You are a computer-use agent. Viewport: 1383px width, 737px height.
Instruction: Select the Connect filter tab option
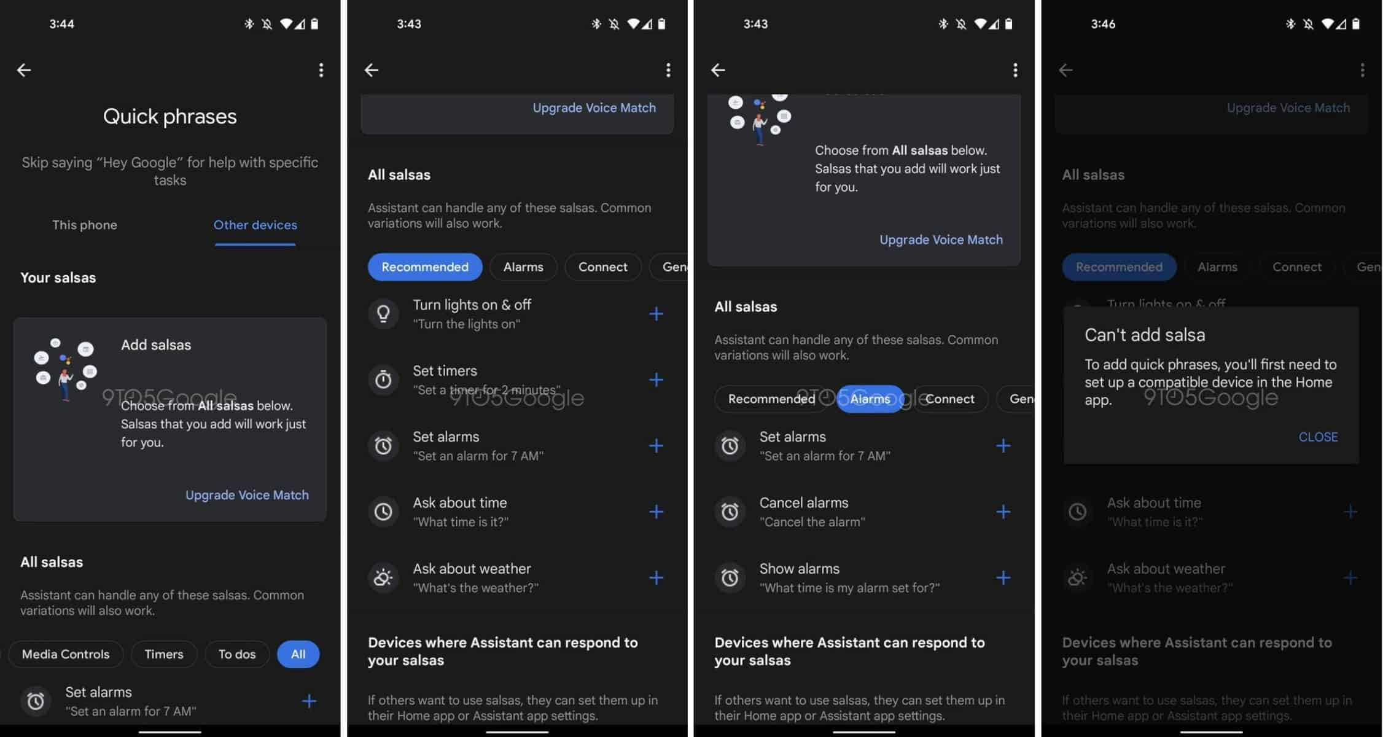pos(602,267)
